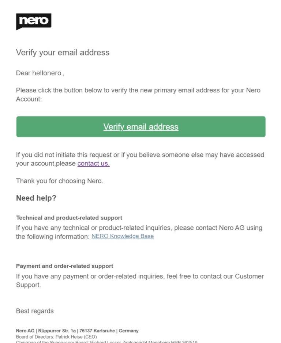Click the 'Please click the button below' paragraph
The image size is (281, 343).
coord(138,95)
